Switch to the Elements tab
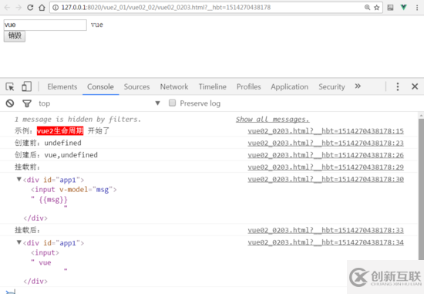 point(62,86)
